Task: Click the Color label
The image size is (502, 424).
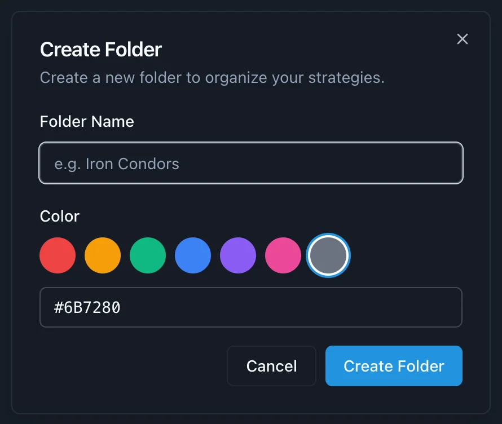Action: 60,216
